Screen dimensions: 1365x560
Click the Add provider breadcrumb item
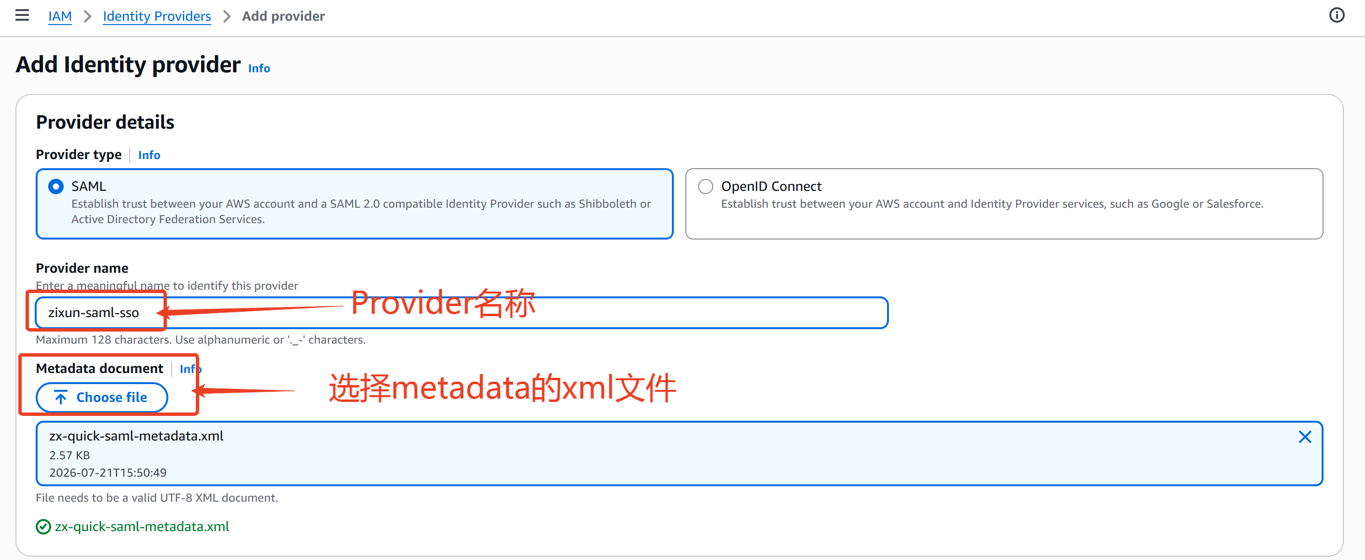(x=284, y=16)
